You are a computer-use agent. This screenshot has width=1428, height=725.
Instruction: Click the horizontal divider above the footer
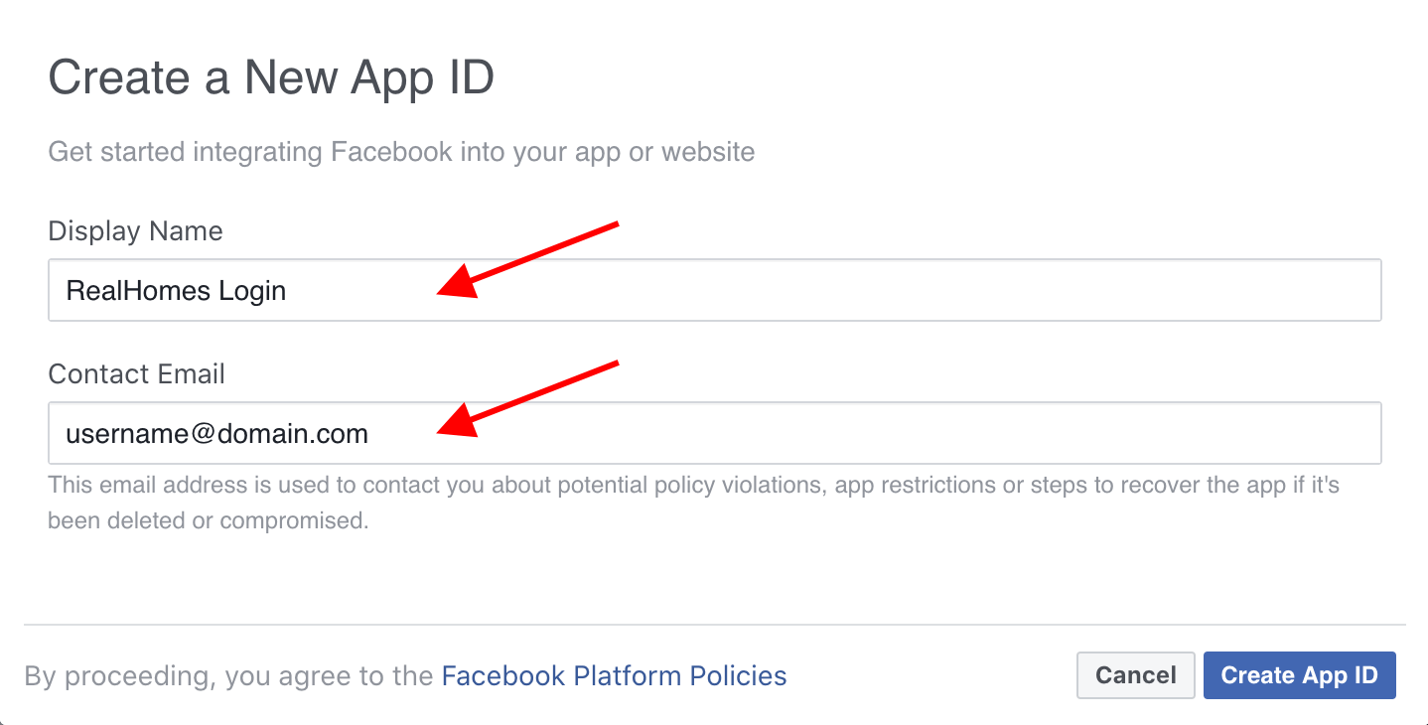point(715,625)
